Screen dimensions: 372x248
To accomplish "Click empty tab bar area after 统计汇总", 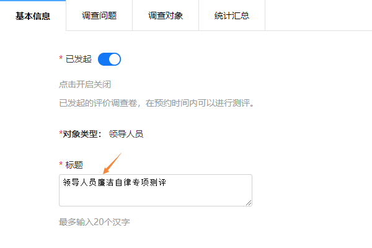I will (x=319, y=15).
